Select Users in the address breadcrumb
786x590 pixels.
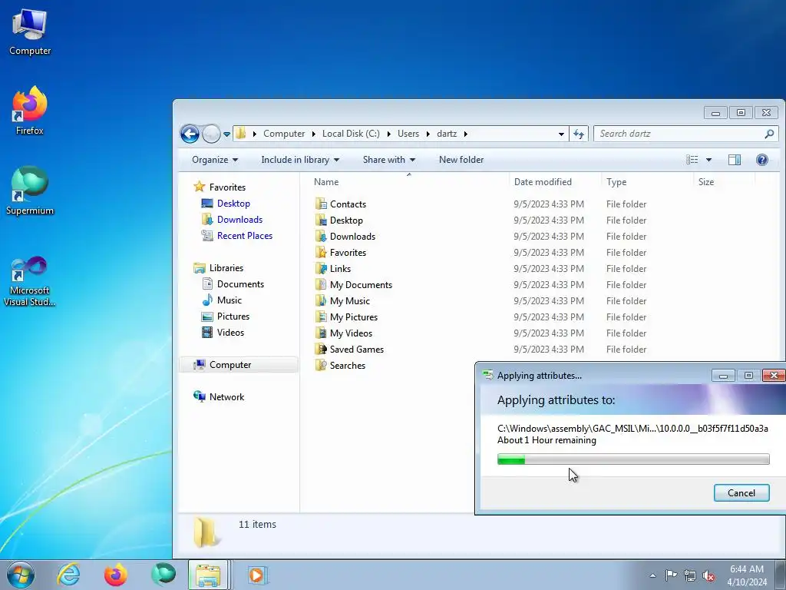[408, 134]
